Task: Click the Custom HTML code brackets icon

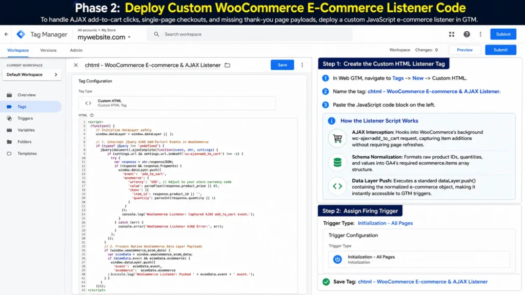Action: click(x=88, y=103)
